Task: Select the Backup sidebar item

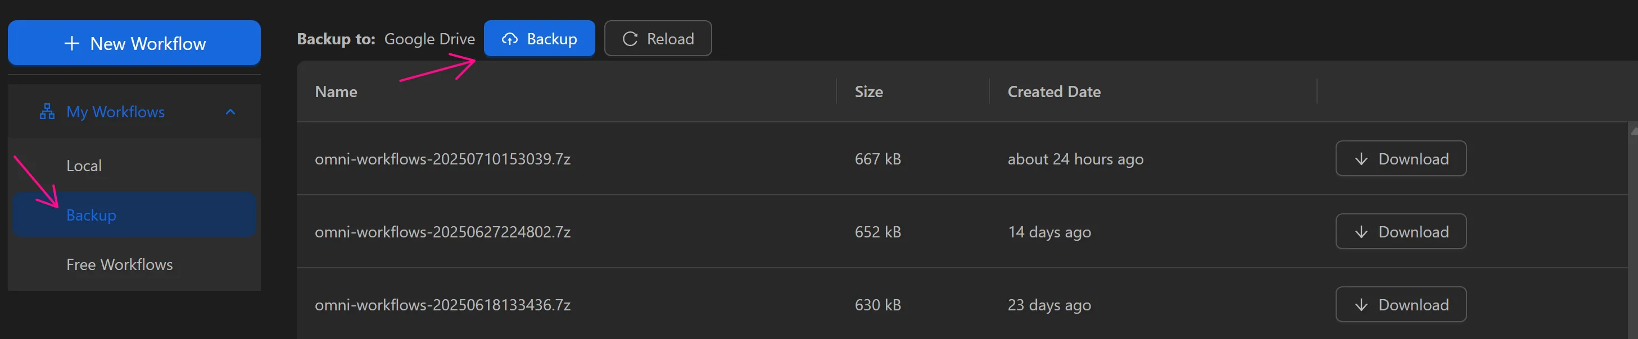Action: click(92, 215)
